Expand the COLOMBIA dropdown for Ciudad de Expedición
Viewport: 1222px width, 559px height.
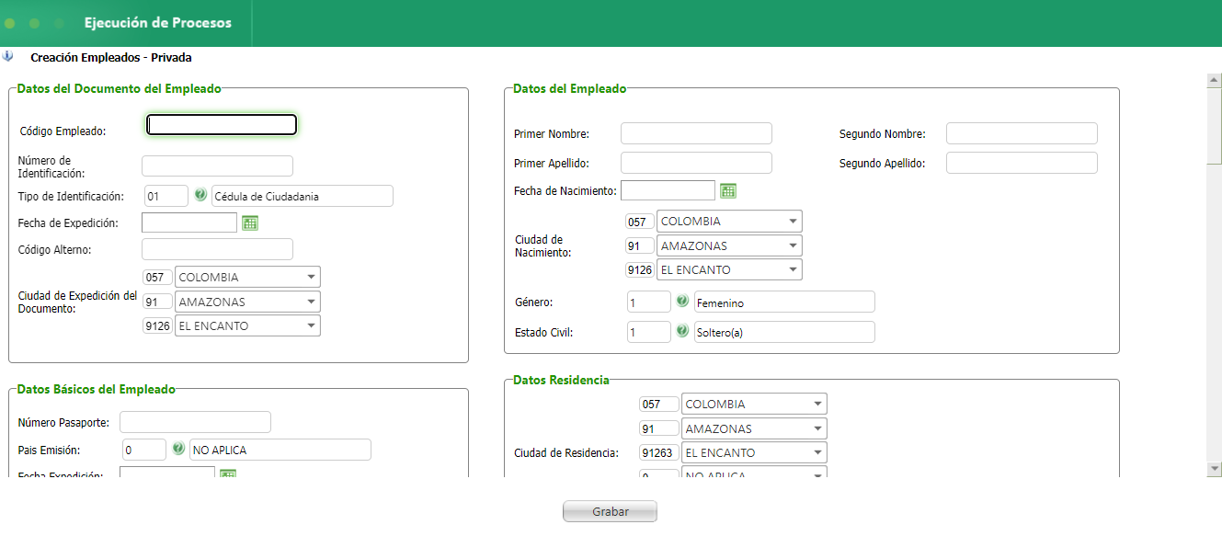point(312,277)
